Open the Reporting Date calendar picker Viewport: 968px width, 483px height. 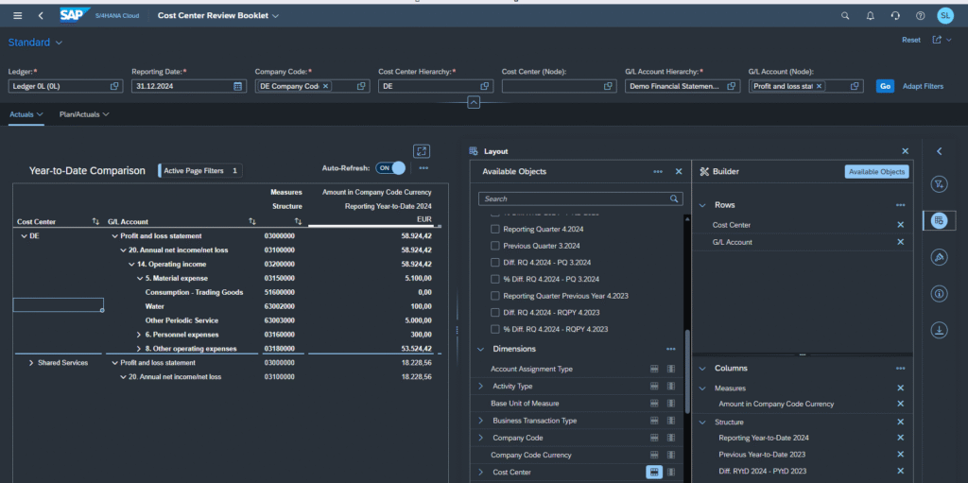(237, 86)
